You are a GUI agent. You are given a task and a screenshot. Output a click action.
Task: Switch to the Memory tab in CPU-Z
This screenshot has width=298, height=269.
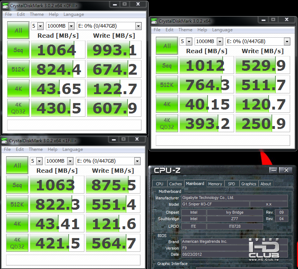(x=215, y=184)
